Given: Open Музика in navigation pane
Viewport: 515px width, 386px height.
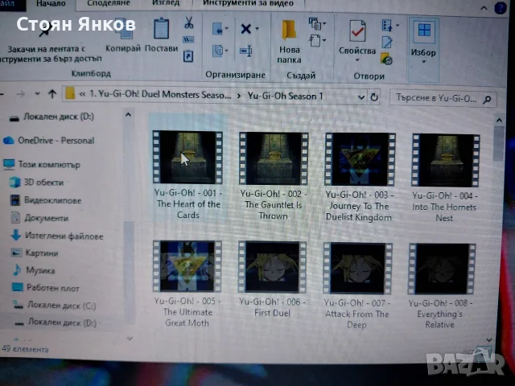Looking at the screenshot, I should (34, 270).
